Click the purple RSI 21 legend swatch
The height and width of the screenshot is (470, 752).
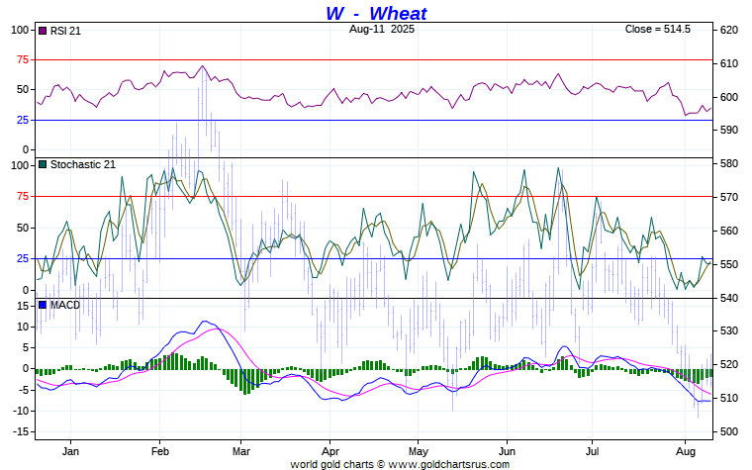tap(43, 31)
